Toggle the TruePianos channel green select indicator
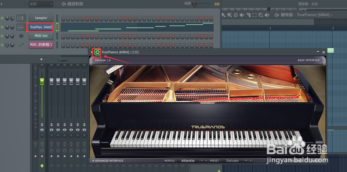The height and width of the screenshot is (172, 347). click(57, 27)
